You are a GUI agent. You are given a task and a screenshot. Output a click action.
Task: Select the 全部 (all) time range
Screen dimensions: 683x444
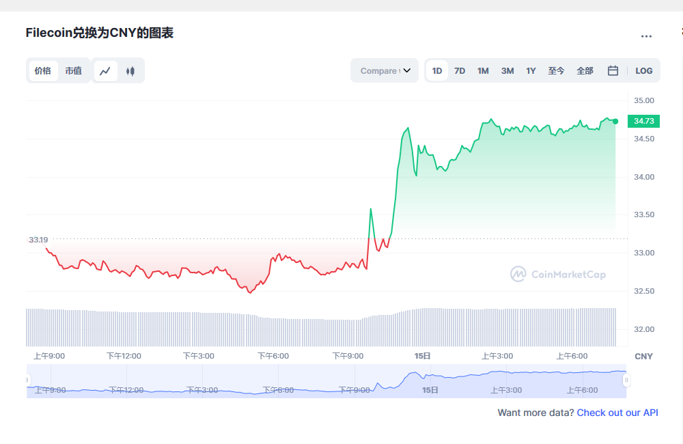pyautogui.click(x=585, y=70)
